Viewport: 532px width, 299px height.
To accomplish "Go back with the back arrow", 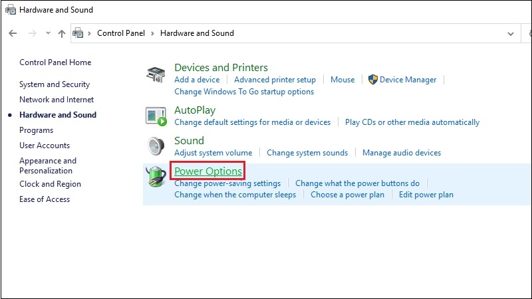I will point(13,33).
